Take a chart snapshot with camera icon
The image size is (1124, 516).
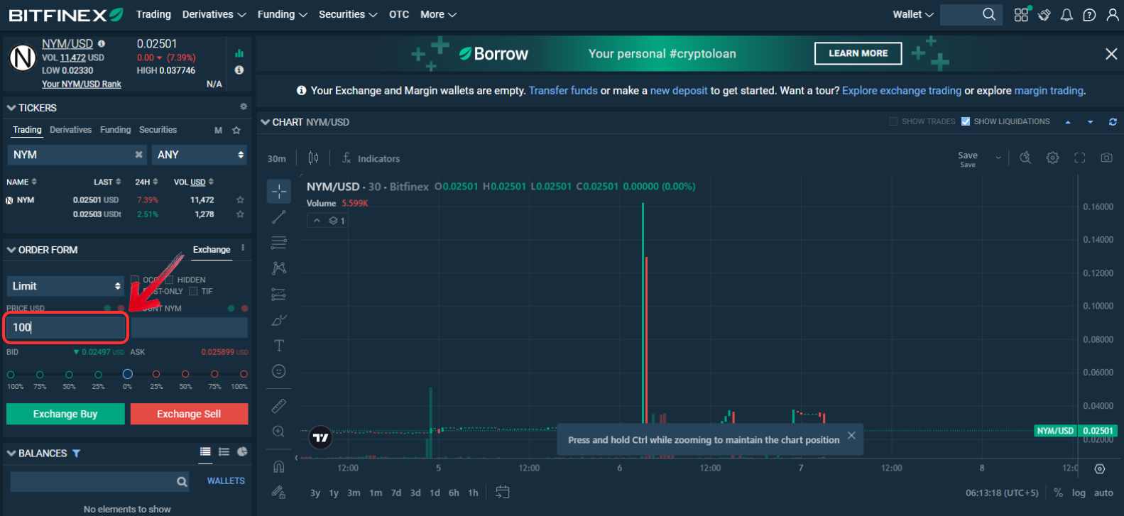1106,158
